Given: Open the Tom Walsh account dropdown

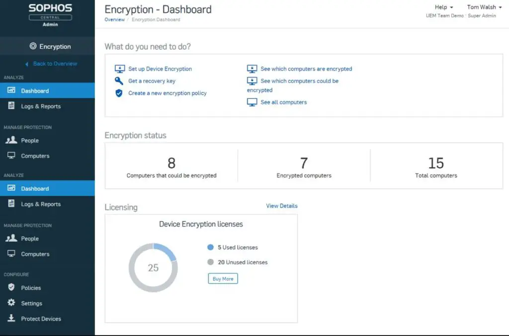Looking at the screenshot, I should click(x=483, y=7).
